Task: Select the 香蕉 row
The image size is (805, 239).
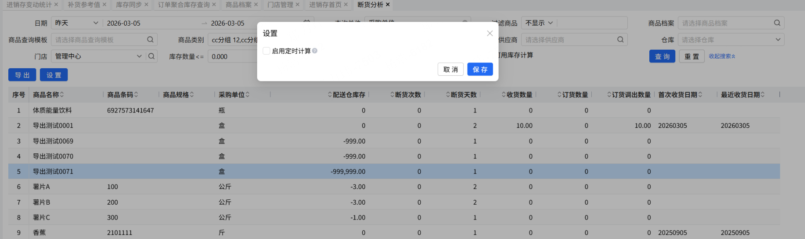Action: (x=394, y=232)
